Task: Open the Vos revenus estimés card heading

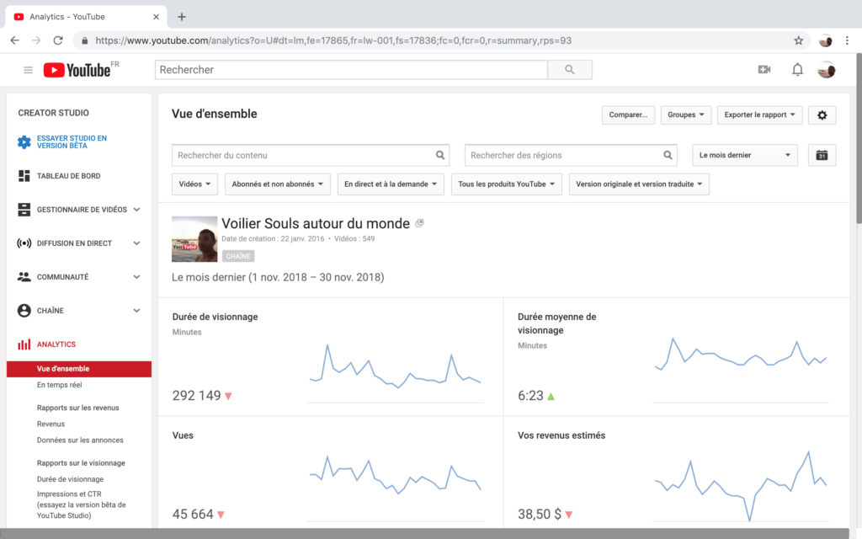Action: 561,435
